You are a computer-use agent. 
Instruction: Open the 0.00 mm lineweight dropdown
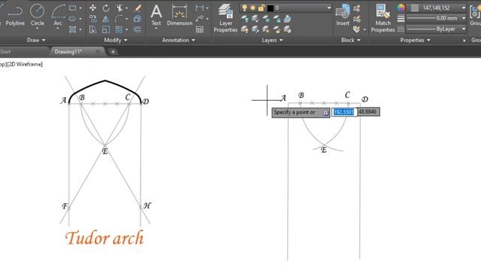pos(463,18)
